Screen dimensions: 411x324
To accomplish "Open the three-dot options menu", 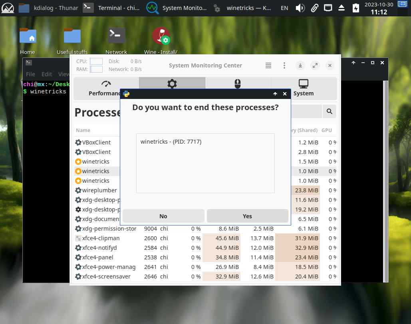I will coord(284,65).
